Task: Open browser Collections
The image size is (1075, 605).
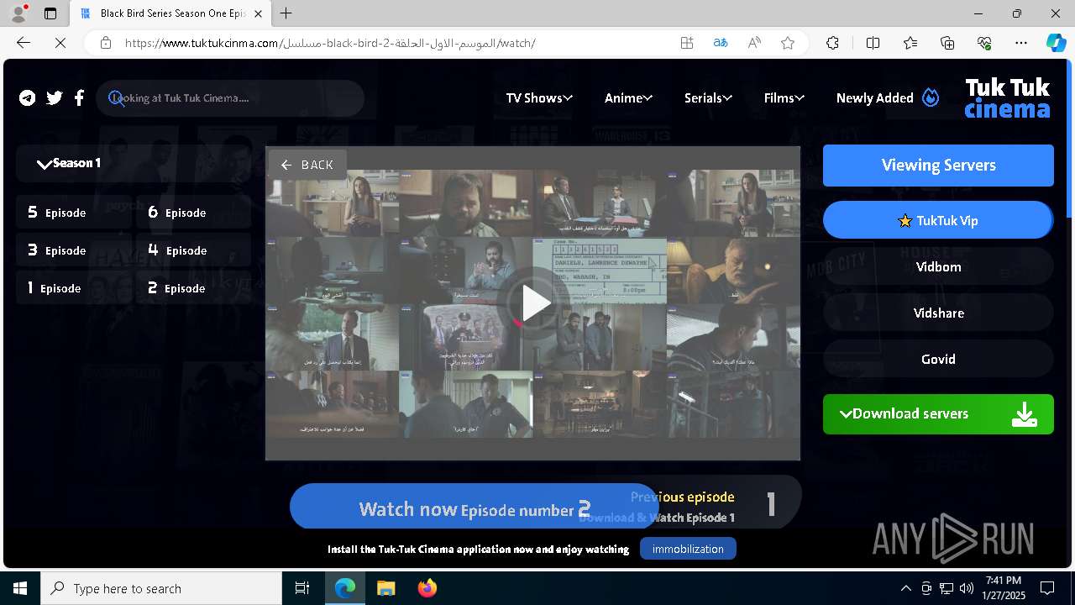Action: tap(947, 43)
